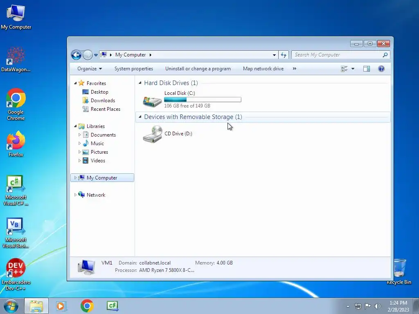Select Network in the navigation pane
The image size is (419, 314).
click(x=96, y=195)
